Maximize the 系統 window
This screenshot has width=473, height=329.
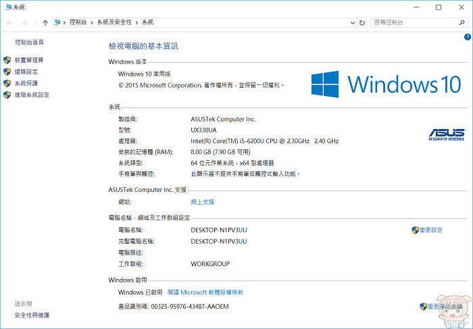coord(439,7)
